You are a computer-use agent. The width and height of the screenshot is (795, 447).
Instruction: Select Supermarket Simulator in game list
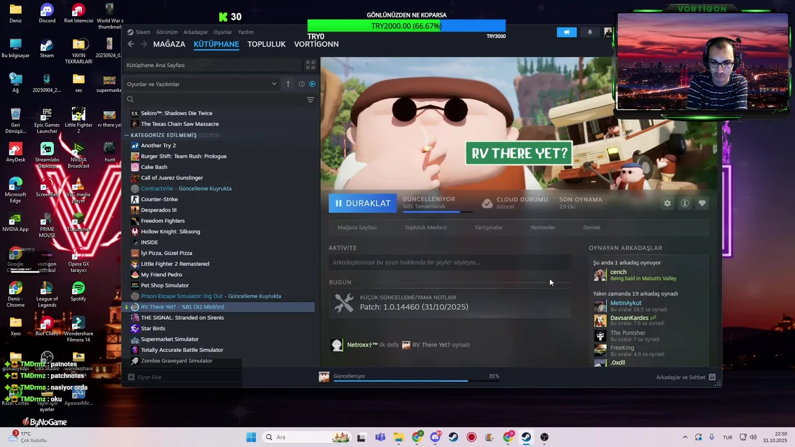click(x=170, y=339)
